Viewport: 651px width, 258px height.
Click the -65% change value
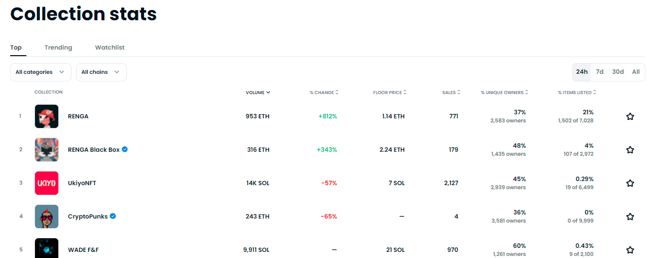[329, 217]
